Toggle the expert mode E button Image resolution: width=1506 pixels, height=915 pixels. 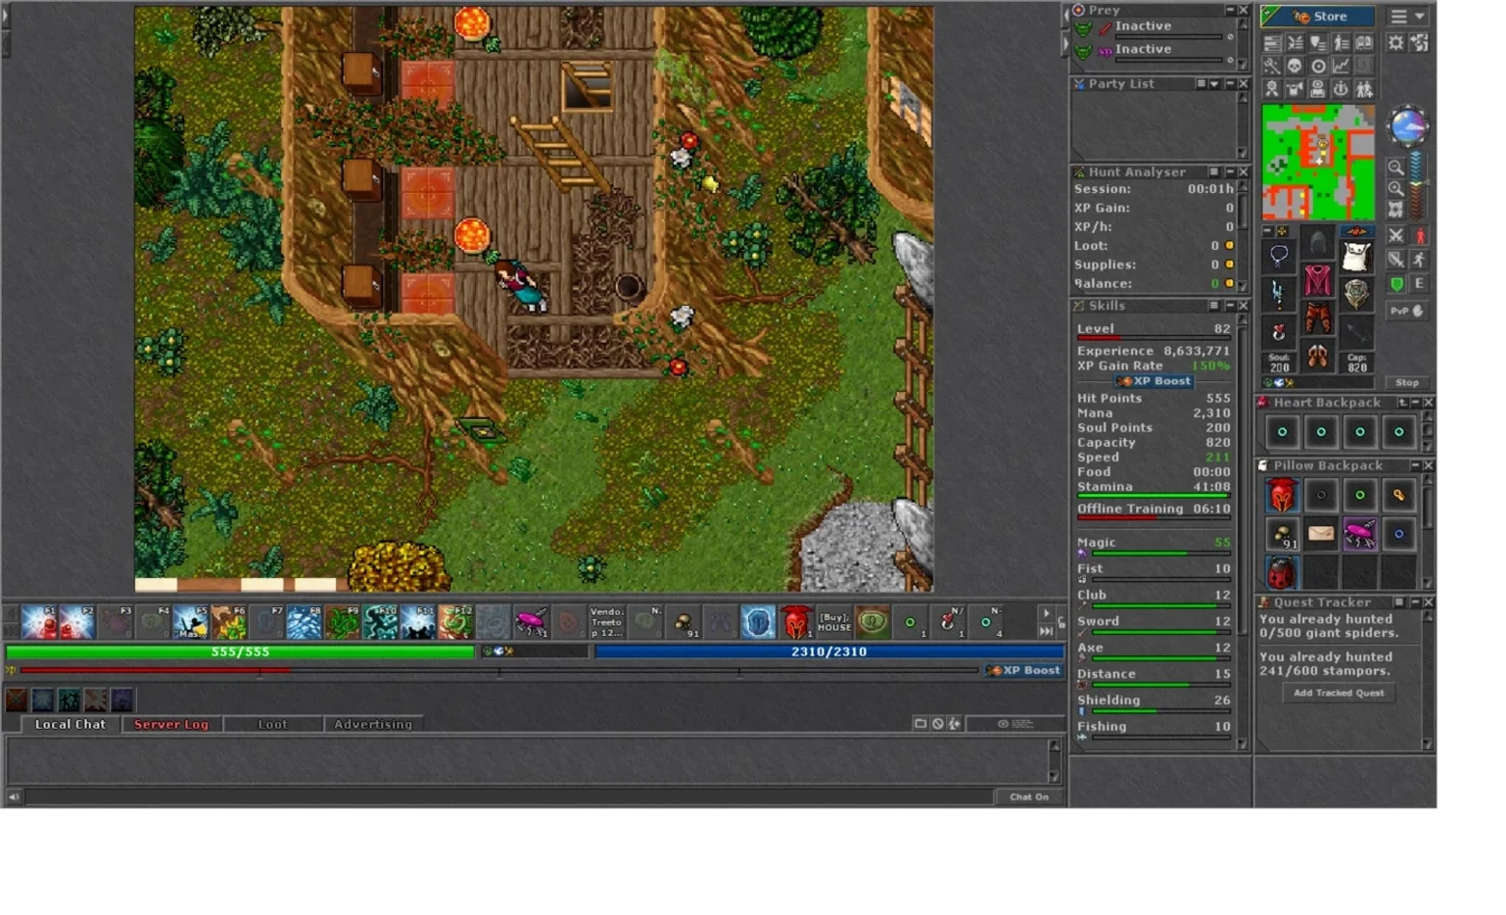tap(1419, 284)
